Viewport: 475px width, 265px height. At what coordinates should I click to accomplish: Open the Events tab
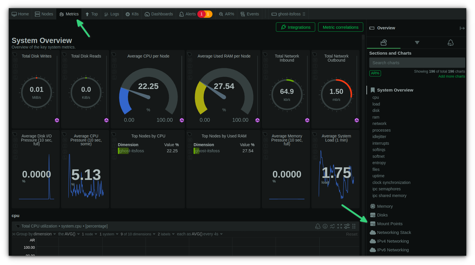(x=250, y=14)
